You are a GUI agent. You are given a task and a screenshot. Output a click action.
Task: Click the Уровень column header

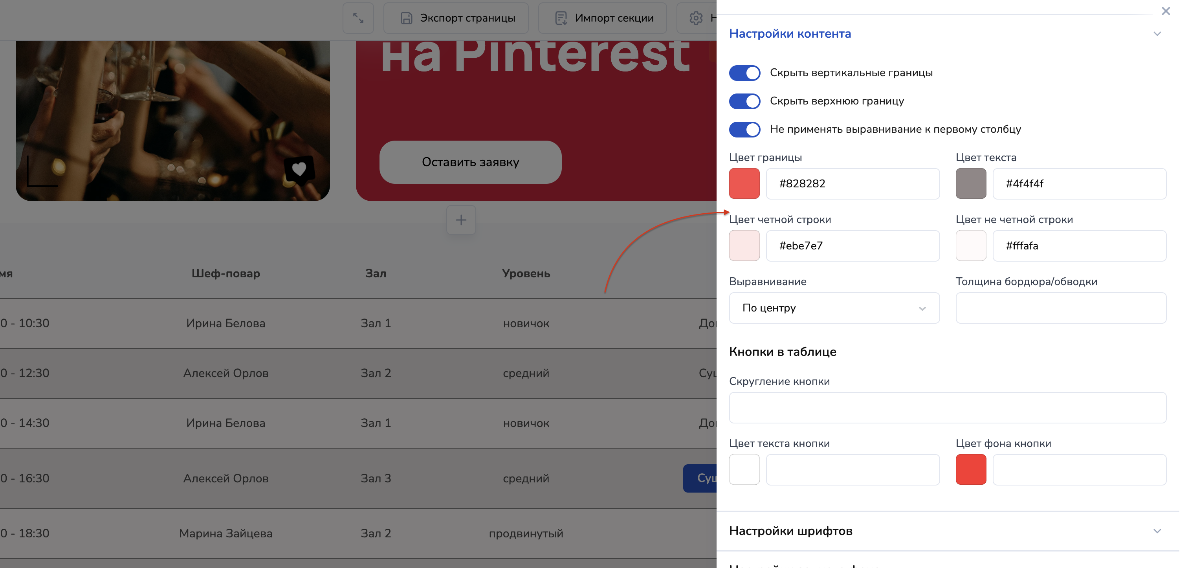click(526, 273)
